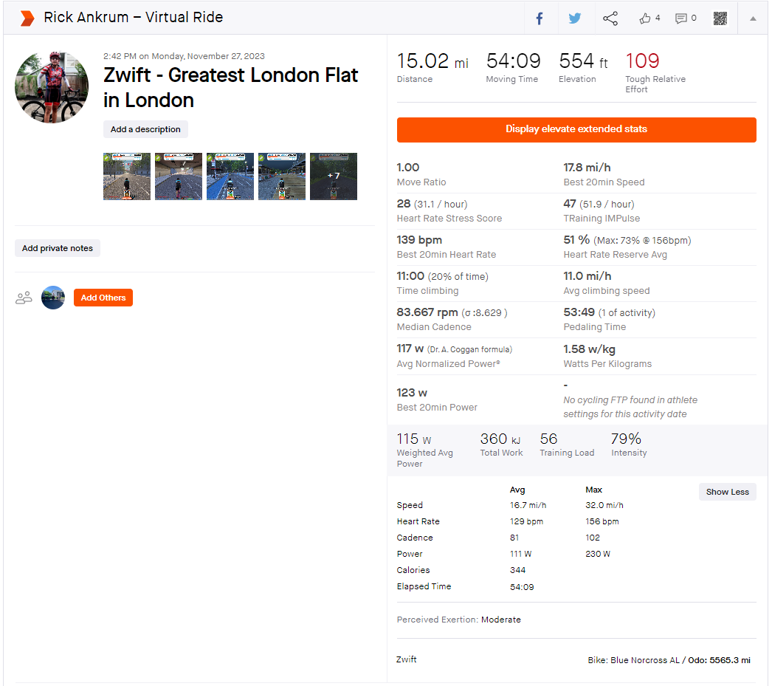Screen dimensions: 772x686
Task: Click Add private notes
Action: coord(57,248)
